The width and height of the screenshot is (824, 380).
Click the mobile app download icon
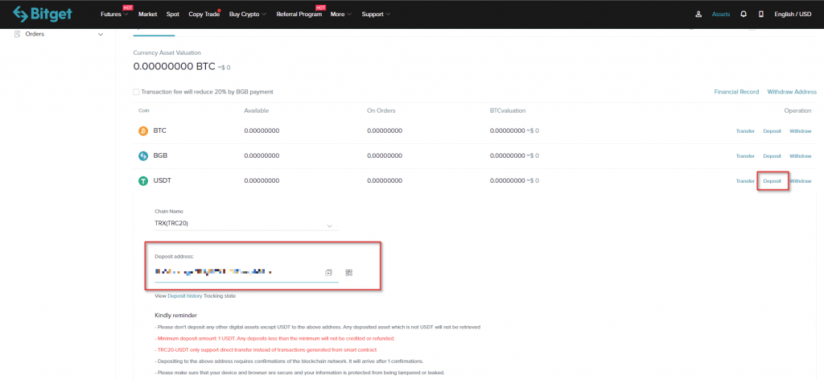point(760,14)
